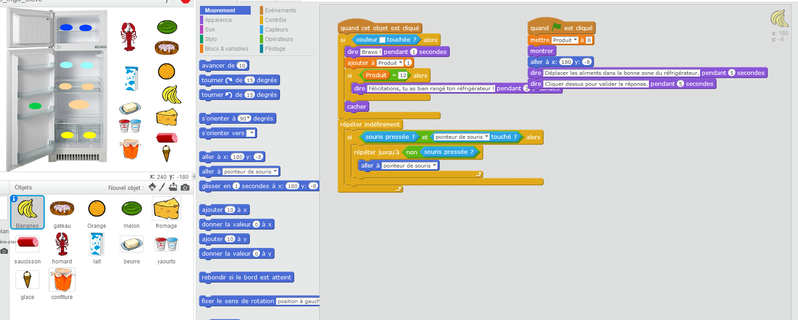Click the quand cet objet est cliqué hat block

click(380, 27)
